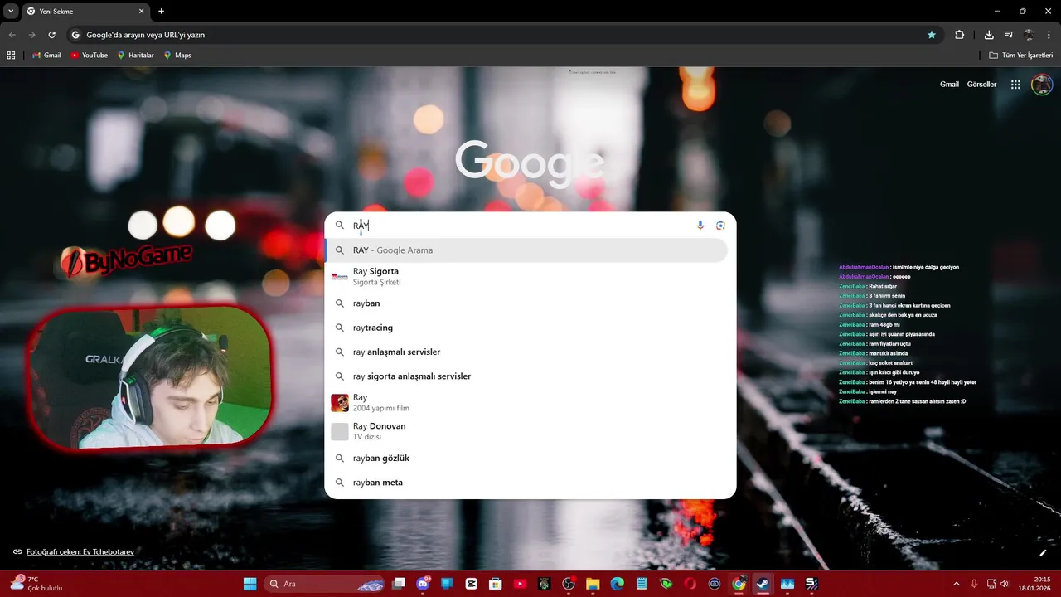Open the photo credit Ev Tchebotarev link
Screen dimensions: 1061x597
tap(80, 552)
